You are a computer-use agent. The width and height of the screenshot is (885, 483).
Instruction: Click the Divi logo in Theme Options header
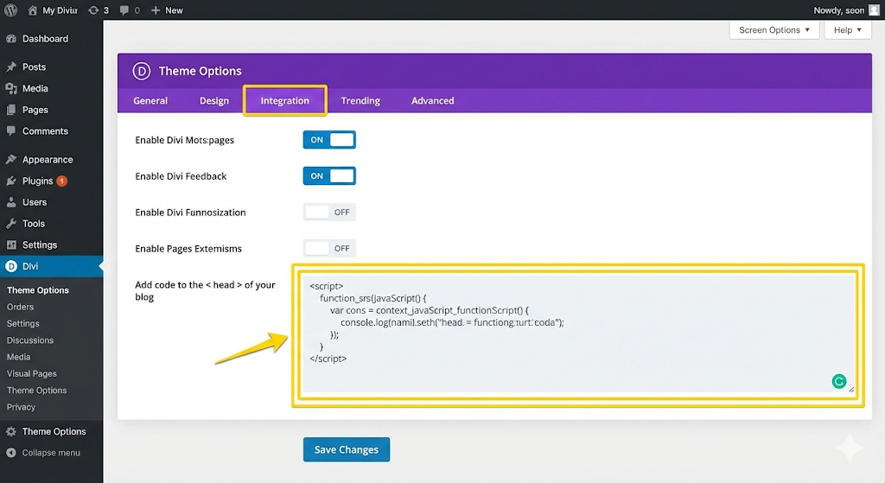[141, 71]
